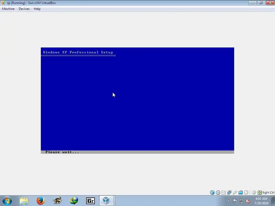Click the floppy disk indicator icon
The width and height of the screenshot is (275, 206).
tap(223, 193)
